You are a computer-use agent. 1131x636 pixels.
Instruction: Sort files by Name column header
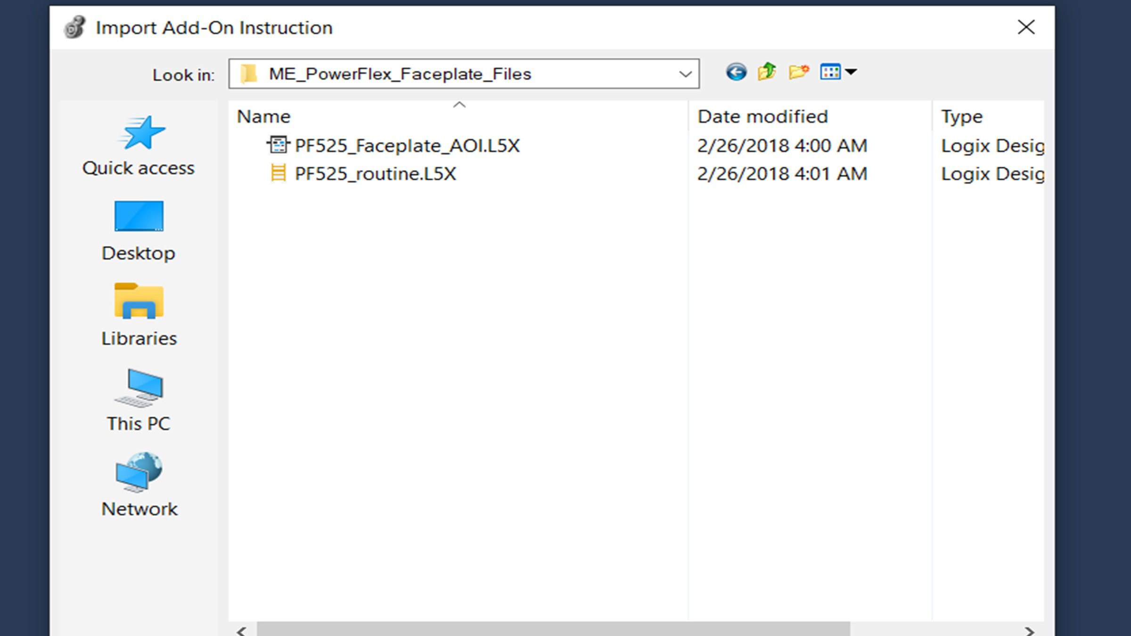pos(264,116)
